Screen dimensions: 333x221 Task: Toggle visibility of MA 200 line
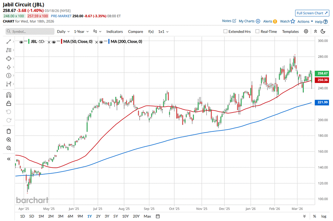click(x=101, y=42)
